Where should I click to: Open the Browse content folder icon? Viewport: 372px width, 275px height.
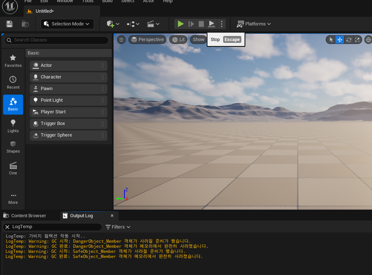[25, 24]
